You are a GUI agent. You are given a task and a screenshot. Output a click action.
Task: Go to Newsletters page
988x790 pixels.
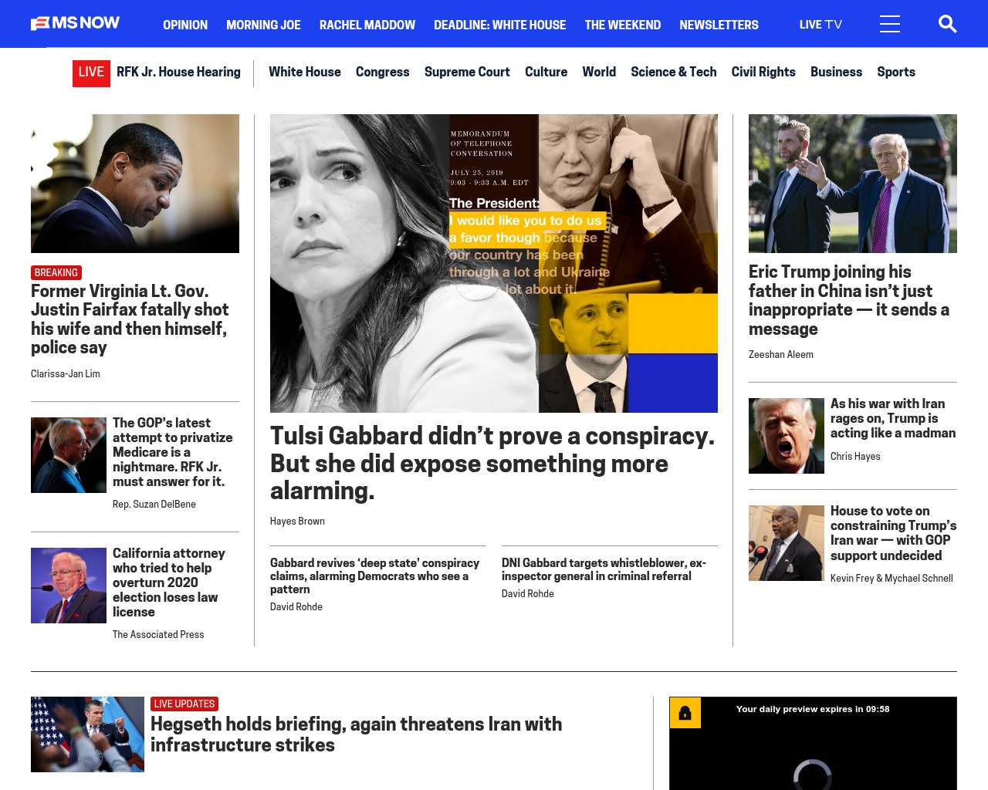point(719,25)
